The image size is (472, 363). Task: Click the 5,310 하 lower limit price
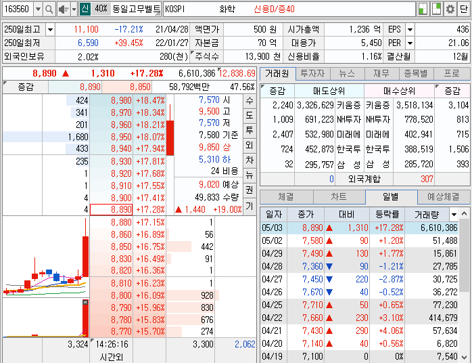(x=214, y=159)
